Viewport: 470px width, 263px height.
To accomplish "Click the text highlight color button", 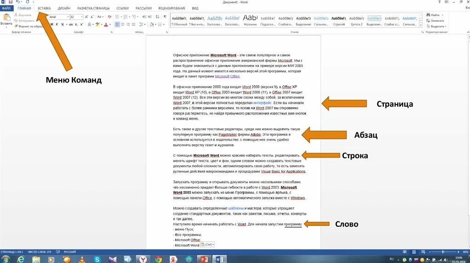I will point(97,25).
